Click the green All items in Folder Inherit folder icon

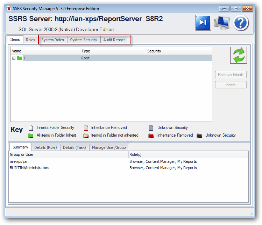point(30,135)
